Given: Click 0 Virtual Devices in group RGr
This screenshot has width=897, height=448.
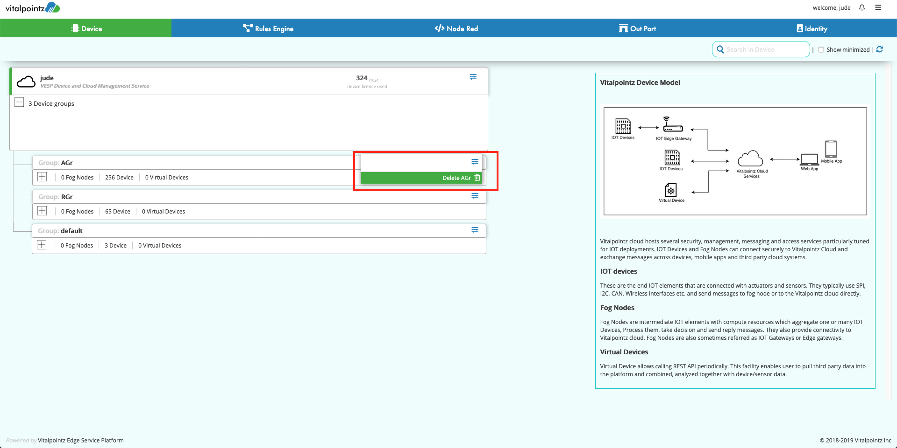Looking at the screenshot, I should (164, 212).
